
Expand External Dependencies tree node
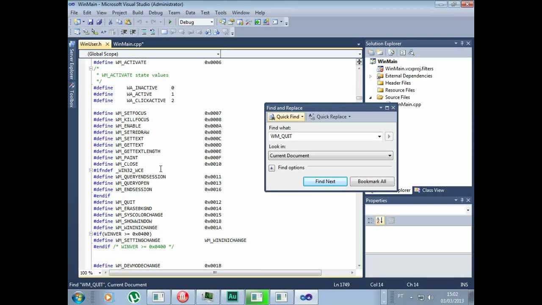(371, 76)
